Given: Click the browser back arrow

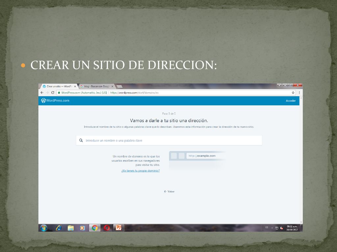Looking at the screenshot, I should click(x=42, y=93).
